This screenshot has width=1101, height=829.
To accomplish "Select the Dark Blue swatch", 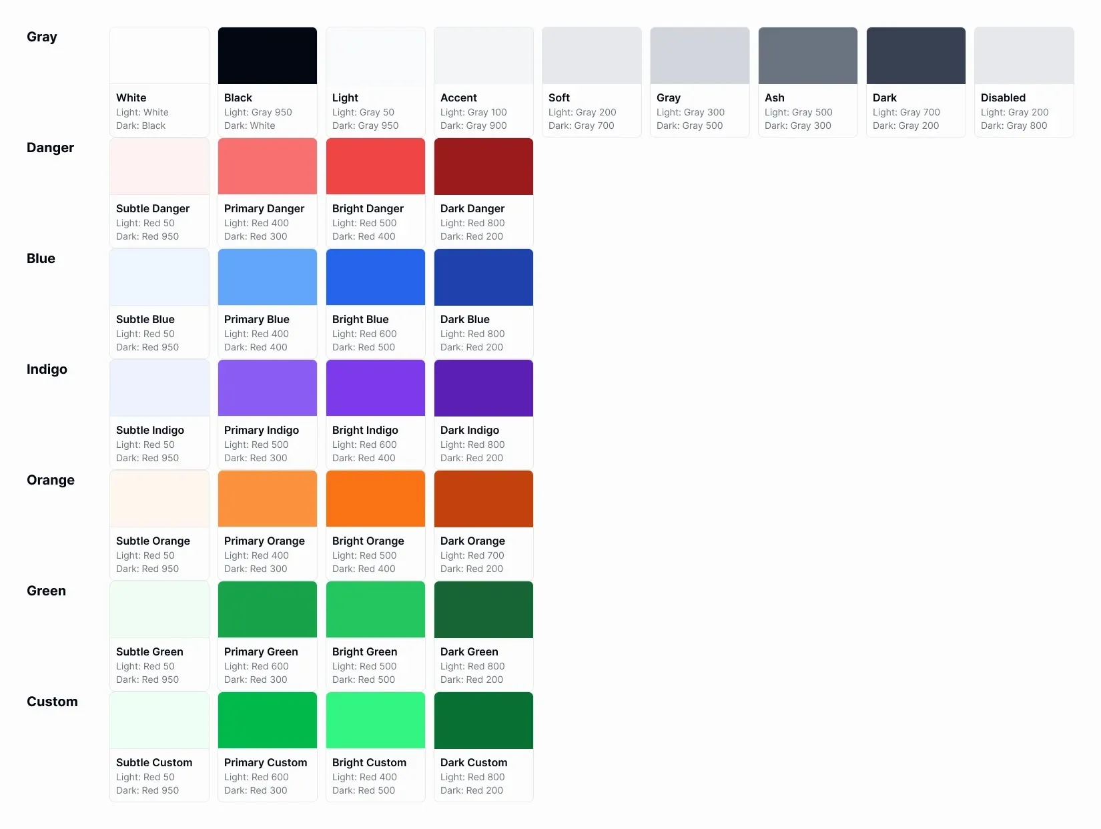I will click(484, 277).
